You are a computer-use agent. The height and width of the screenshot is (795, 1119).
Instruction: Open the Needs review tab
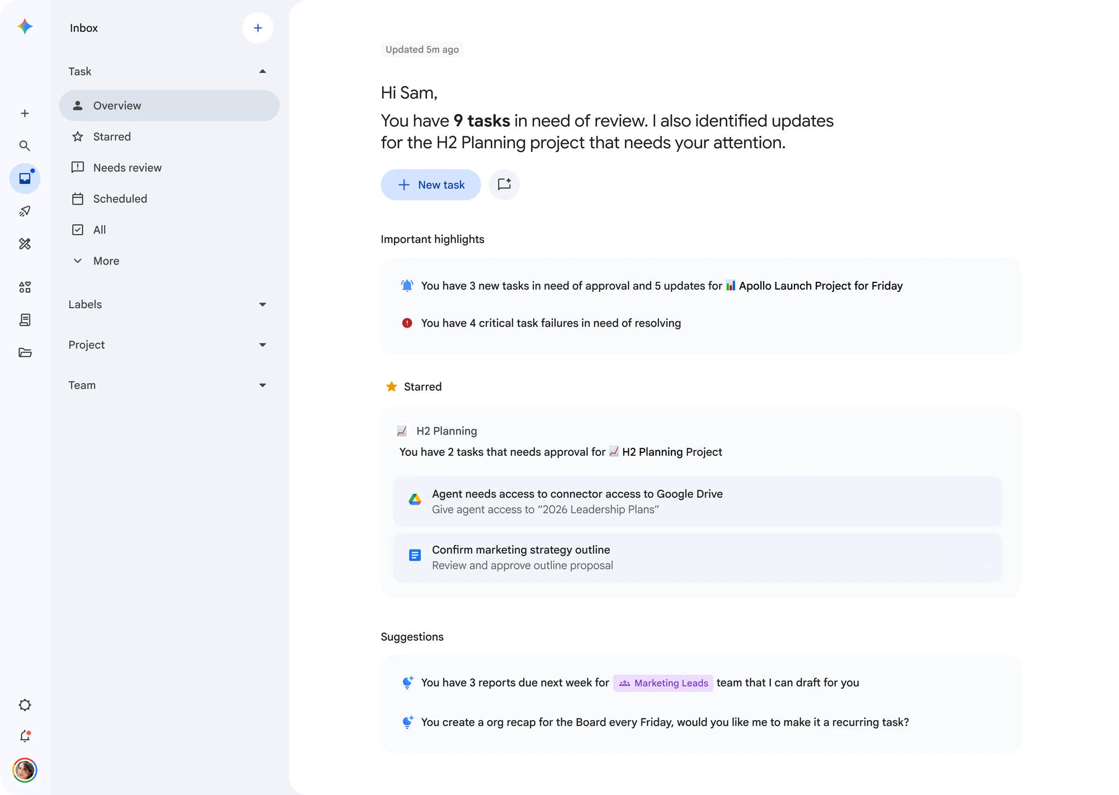click(x=127, y=167)
